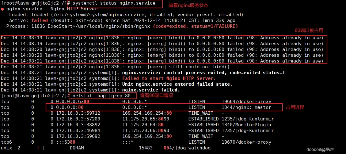Click 'Unit nginx.service entered failed state.' message
346x154 pixels.
pos(177,84)
